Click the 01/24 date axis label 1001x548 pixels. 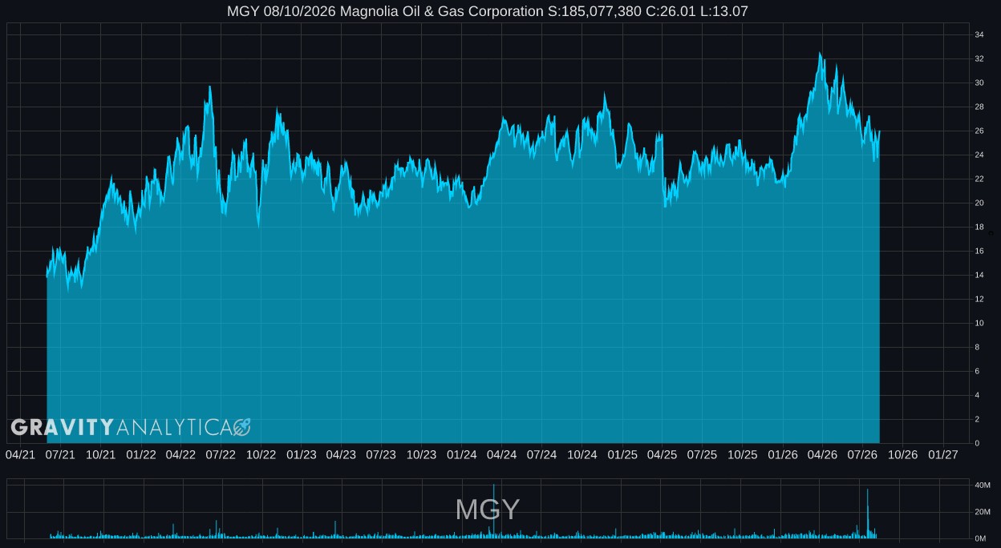click(x=461, y=454)
